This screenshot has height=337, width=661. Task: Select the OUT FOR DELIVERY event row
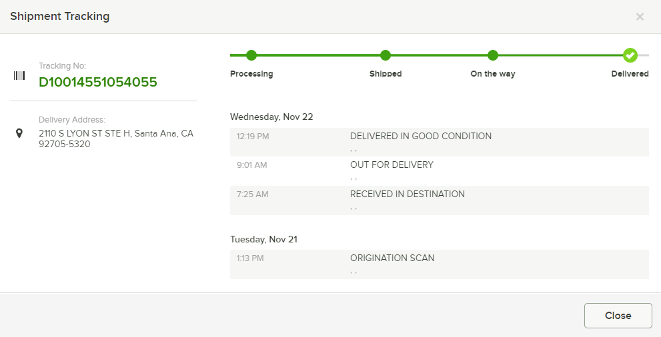[440, 171]
